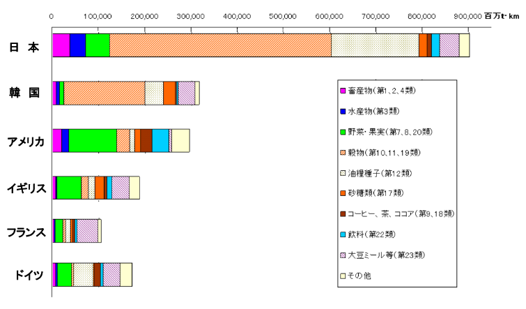526x309 pixels.
Task: Select legend text 大豆ミール等(第23類)
Action: [387, 255]
